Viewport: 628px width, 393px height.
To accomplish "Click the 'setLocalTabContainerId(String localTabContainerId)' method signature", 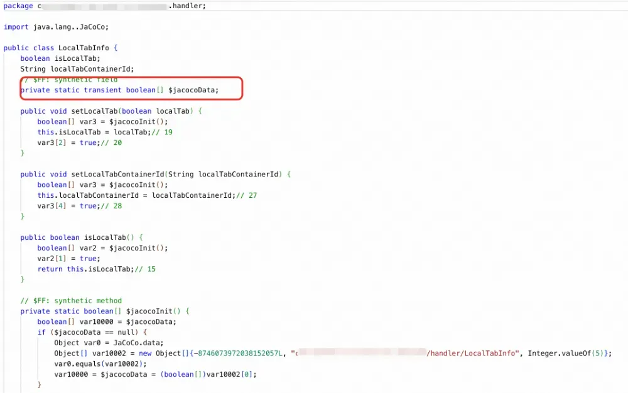I will [x=176, y=175].
